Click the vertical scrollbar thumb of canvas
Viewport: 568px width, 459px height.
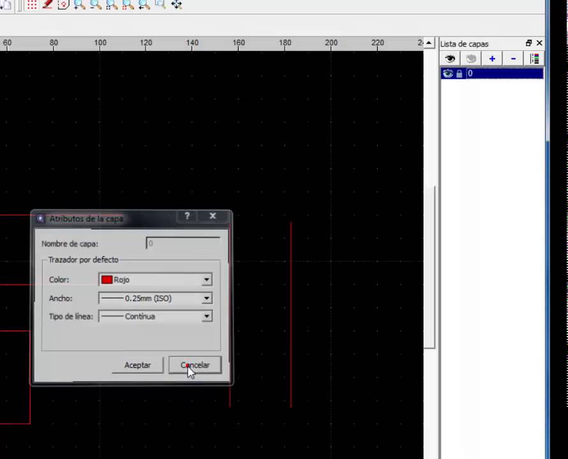click(x=430, y=267)
